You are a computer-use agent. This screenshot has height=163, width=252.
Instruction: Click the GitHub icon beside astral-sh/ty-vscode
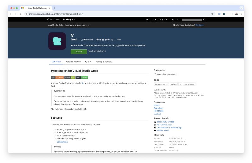click(155, 122)
